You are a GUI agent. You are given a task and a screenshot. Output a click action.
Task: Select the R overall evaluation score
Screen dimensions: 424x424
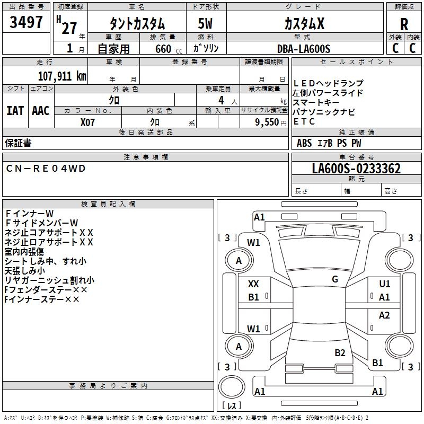(404, 24)
